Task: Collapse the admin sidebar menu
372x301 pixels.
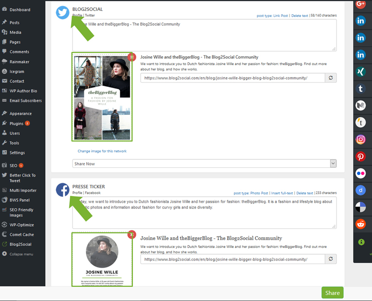Action: coord(22,254)
